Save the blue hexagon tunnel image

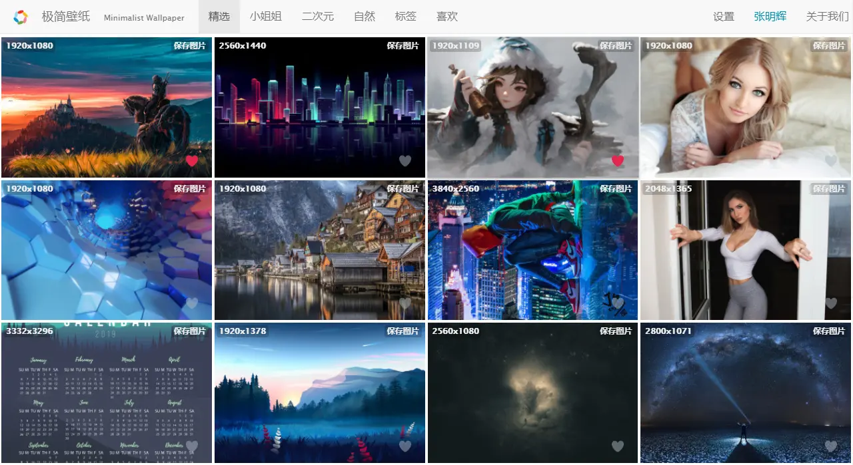tap(190, 189)
